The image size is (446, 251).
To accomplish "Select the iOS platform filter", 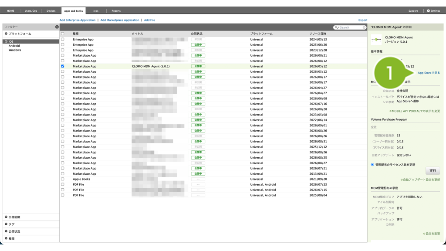I will 11,41.
